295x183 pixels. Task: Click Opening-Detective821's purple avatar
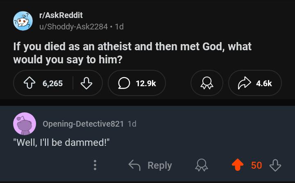click(x=25, y=123)
